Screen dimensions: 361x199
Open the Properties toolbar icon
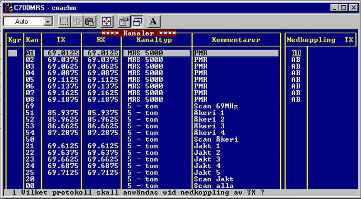coord(123,21)
